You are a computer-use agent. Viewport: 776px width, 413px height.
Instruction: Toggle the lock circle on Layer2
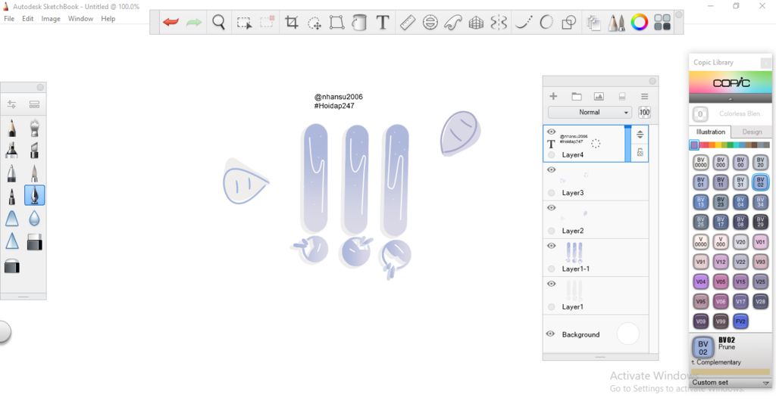[x=552, y=231]
